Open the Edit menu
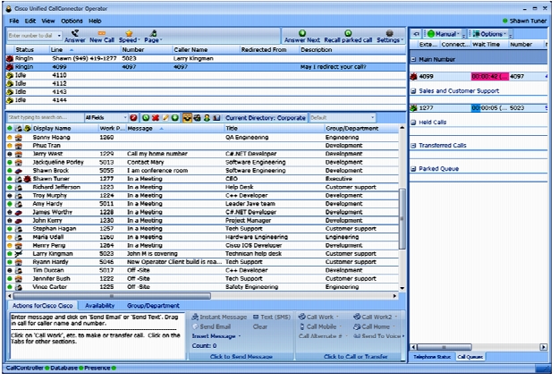 tap(30, 21)
